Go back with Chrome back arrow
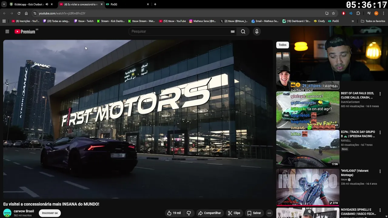This screenshot has width=388, height=218. [5, 13]
